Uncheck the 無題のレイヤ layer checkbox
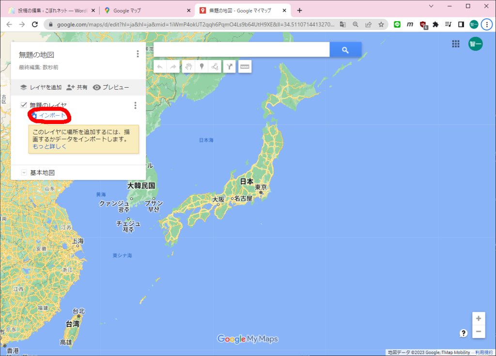The width and height of the screenshot is (496, 356). (x=23, y=105)
